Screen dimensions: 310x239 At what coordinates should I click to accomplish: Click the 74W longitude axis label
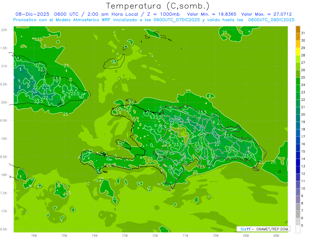[x=95, y=236]
